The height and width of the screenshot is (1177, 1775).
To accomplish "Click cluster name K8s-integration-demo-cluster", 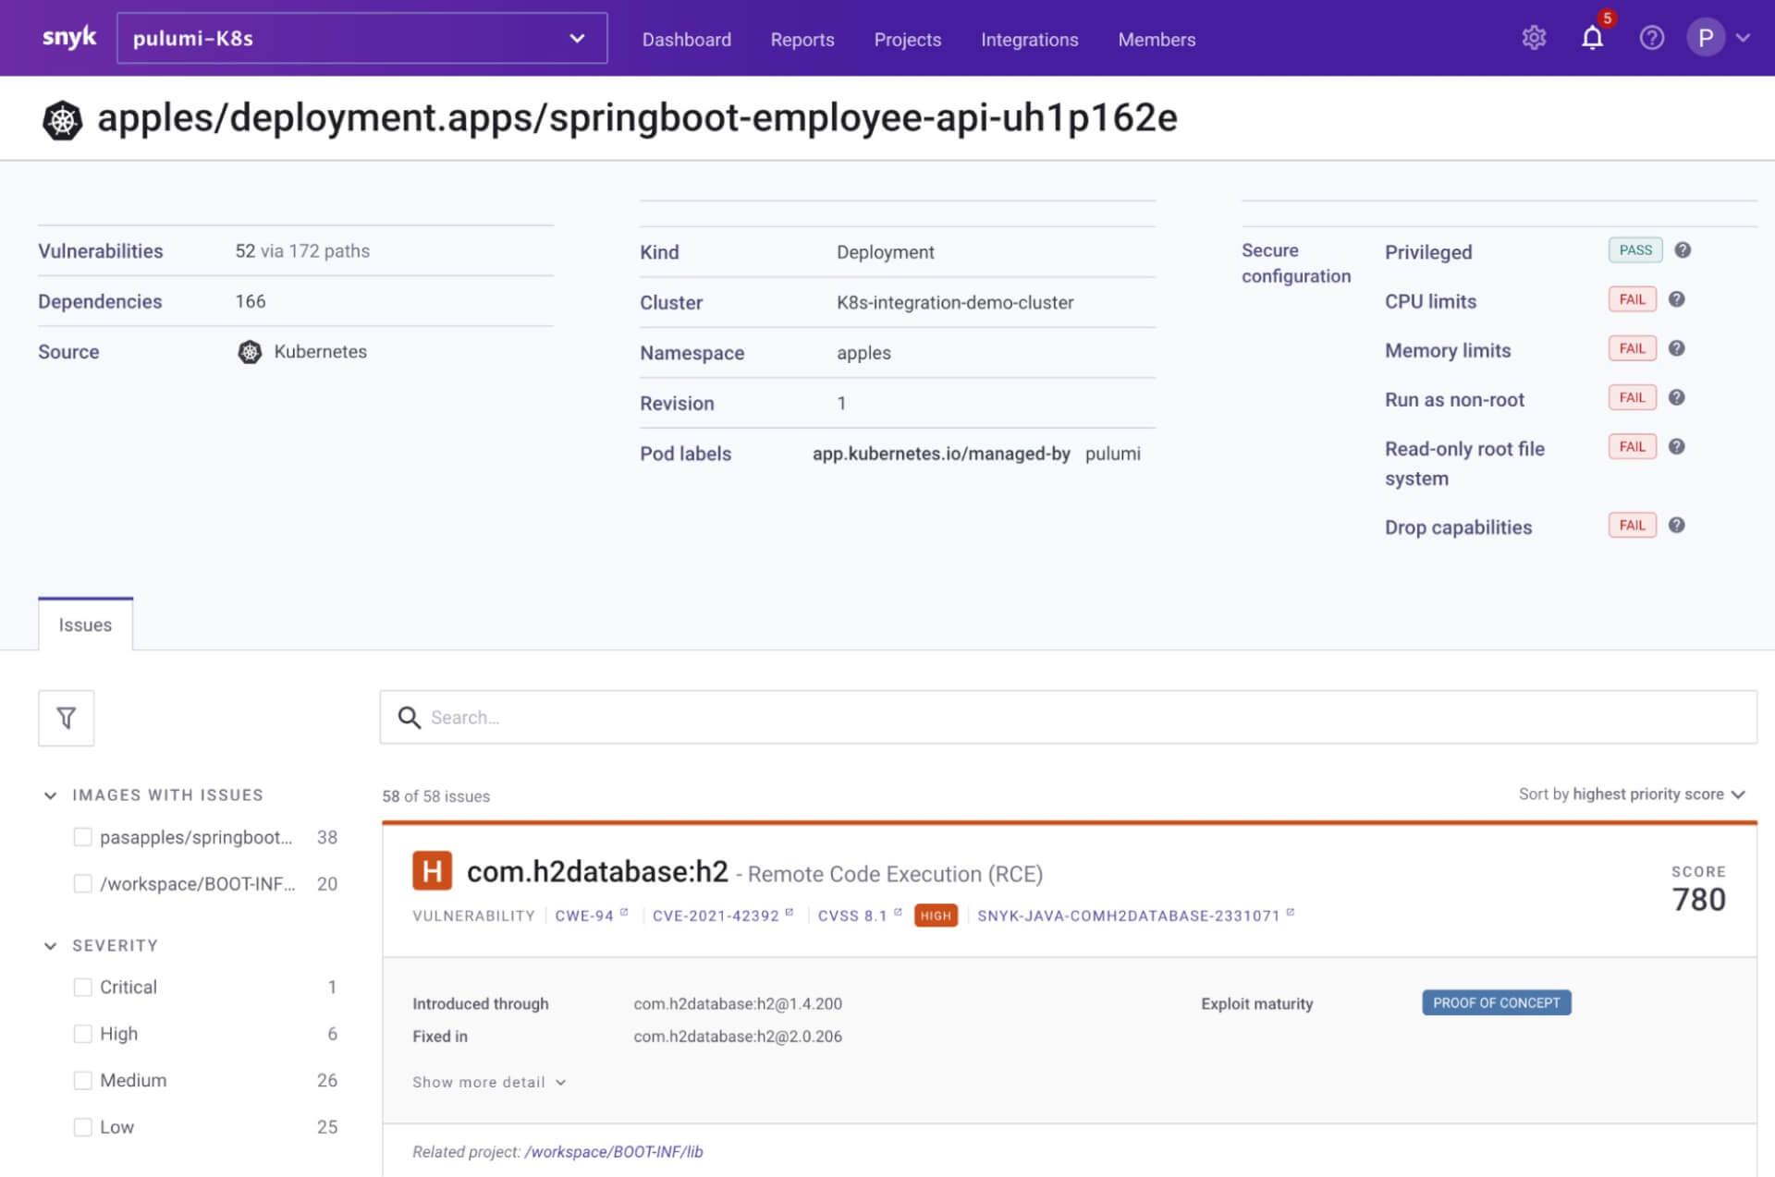I will click(955, 302).
